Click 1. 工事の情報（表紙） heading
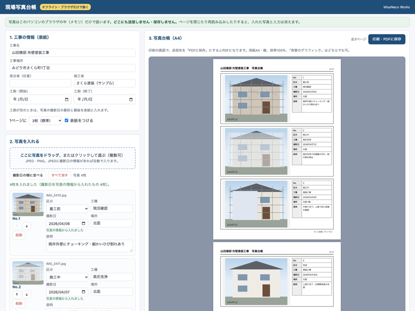The height and width of the screenshot is (311, 415). click(29, 37)
